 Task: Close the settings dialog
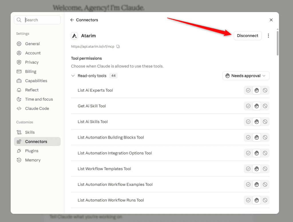[x=271, y=20]
